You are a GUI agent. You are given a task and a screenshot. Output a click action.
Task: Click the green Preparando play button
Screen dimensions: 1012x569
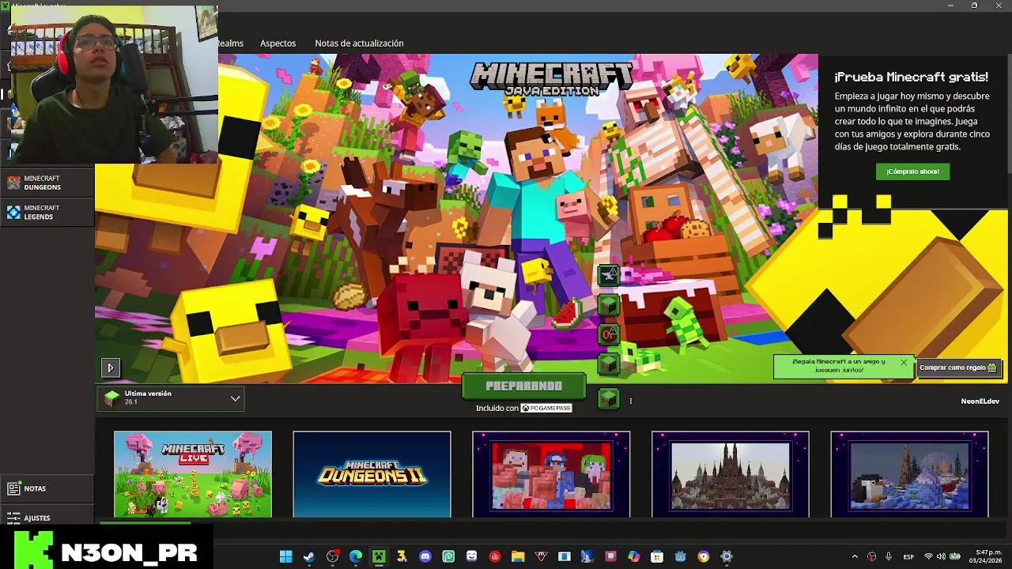[x=524, y=386]
